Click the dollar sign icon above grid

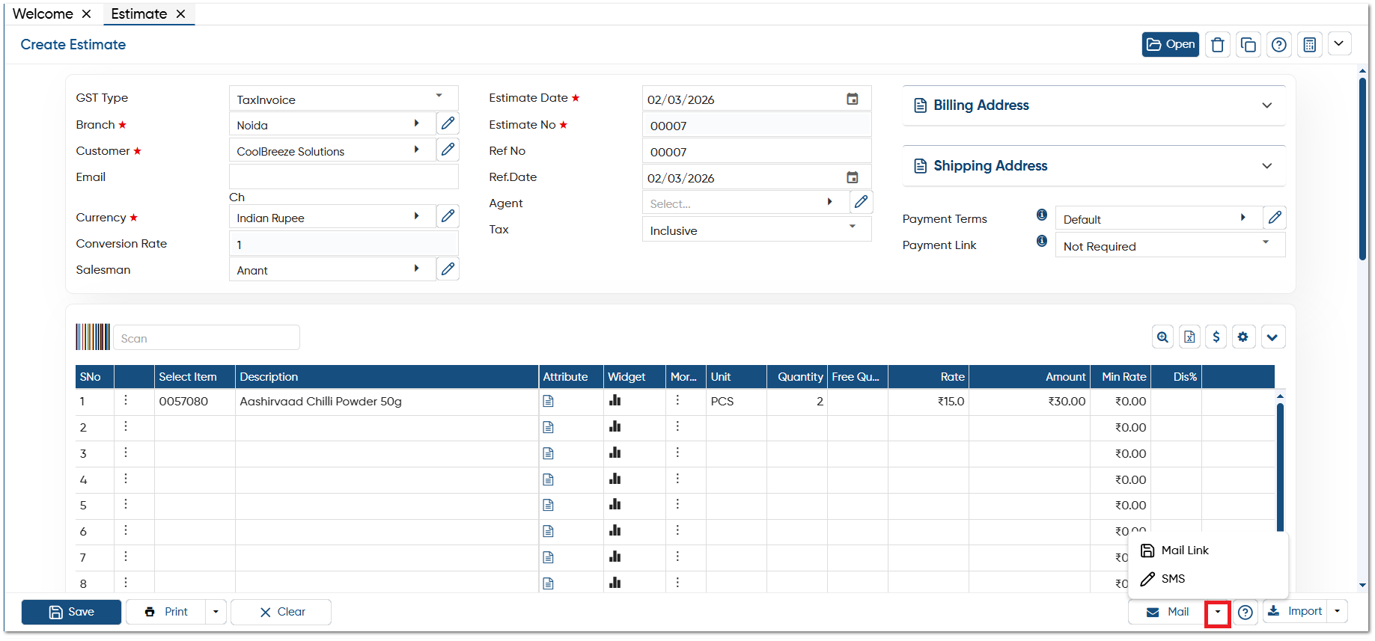[1216, 337]
